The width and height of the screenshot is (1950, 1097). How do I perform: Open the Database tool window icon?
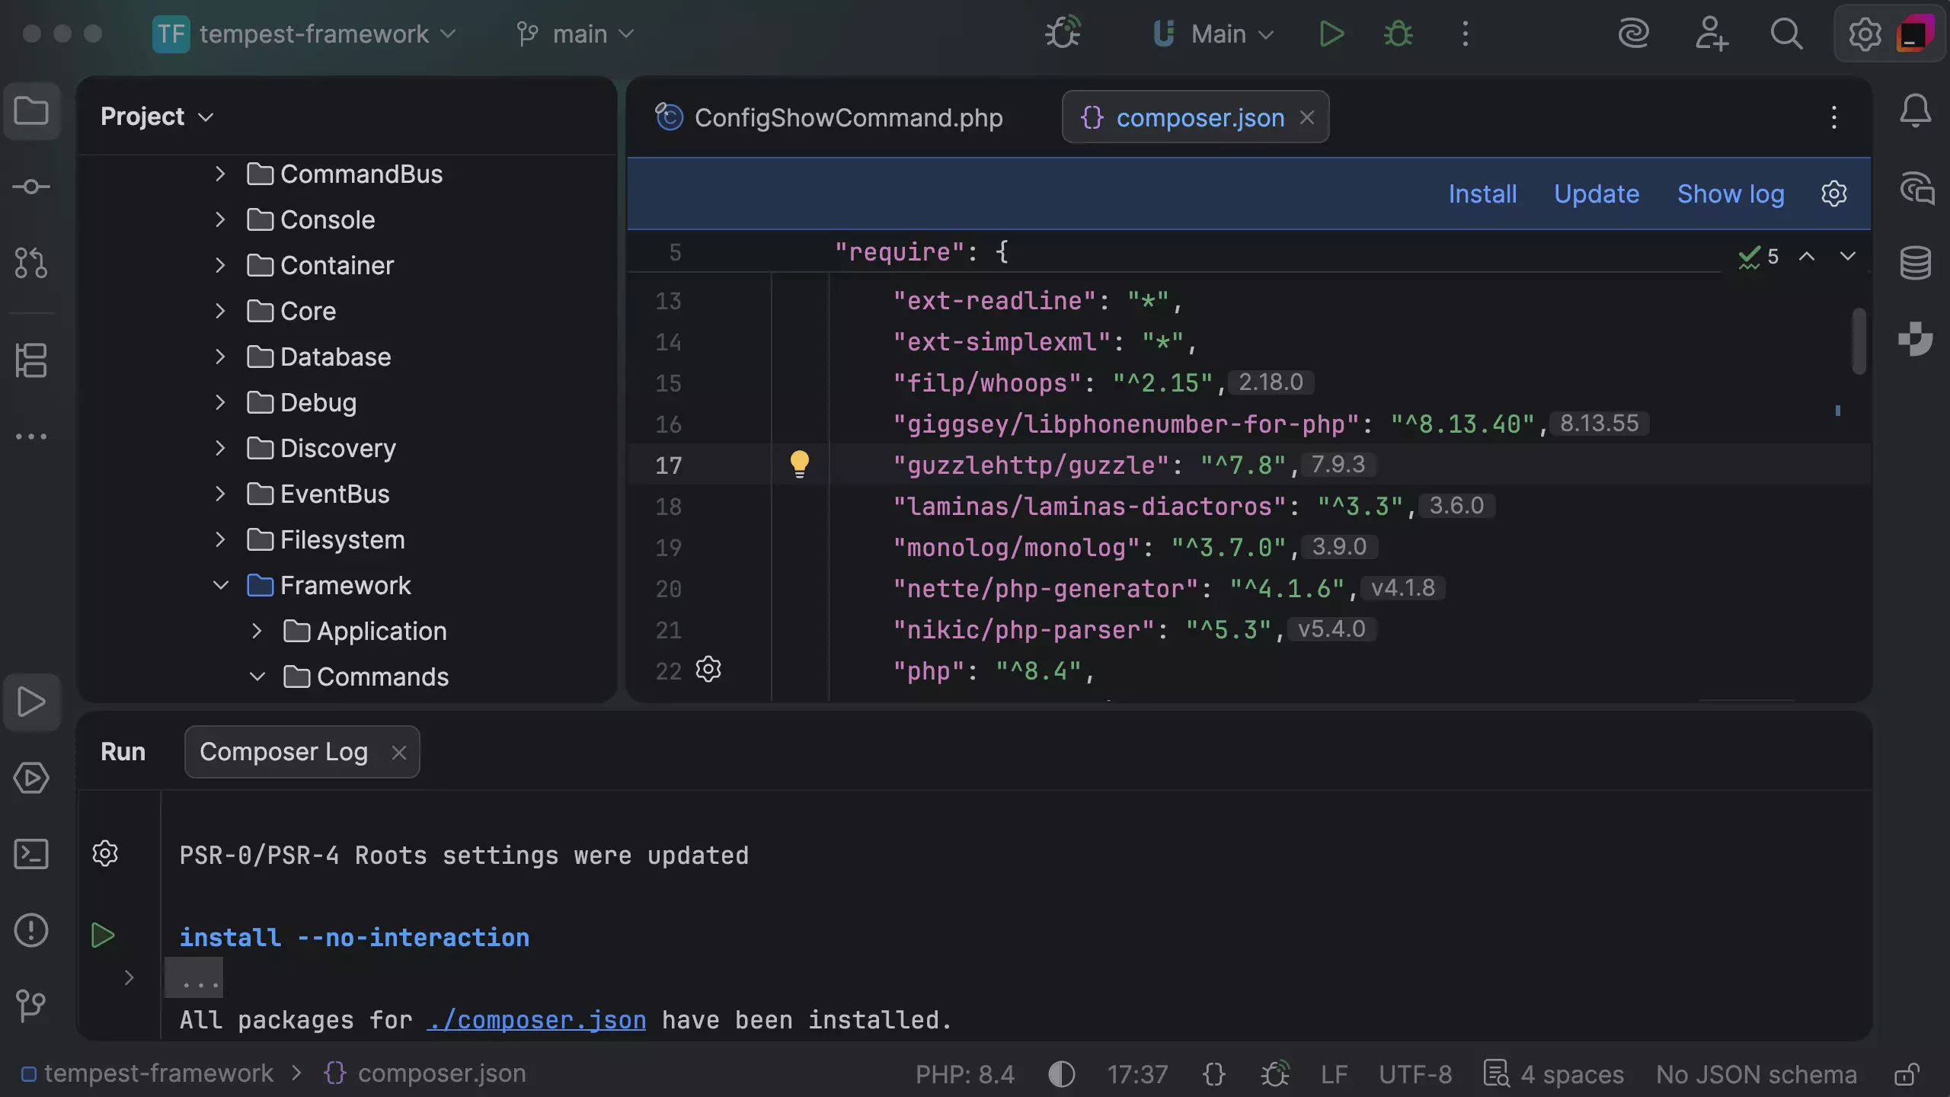[1915, 263]
